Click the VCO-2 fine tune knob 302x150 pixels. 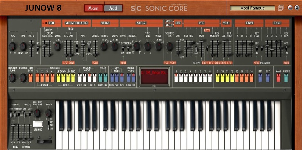coord(148,47)
